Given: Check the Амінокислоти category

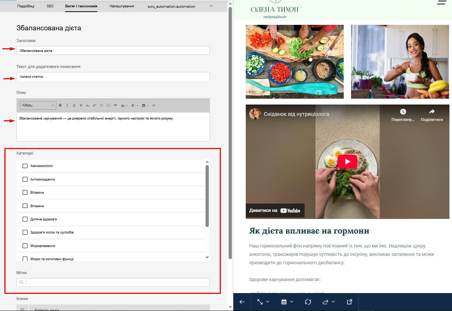Looking at the screenshot, I should click(25, 166).
